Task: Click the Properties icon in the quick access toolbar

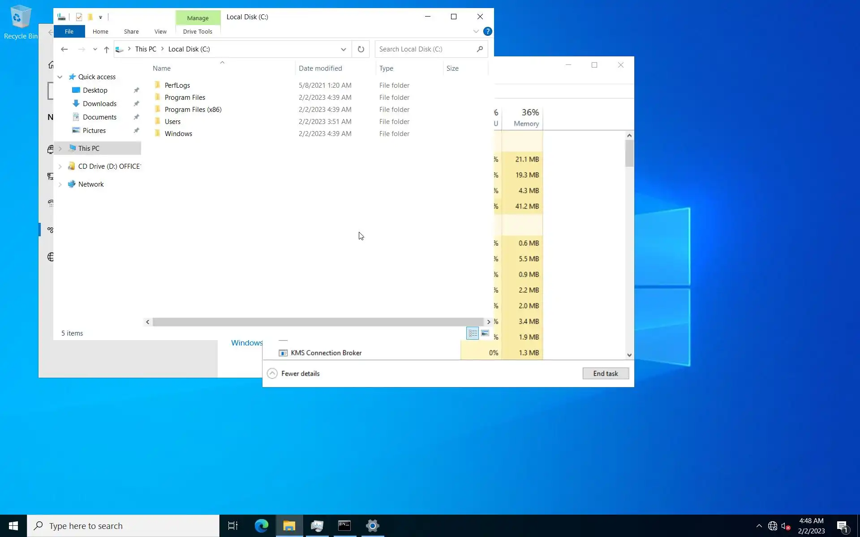Action: (x=79, y=17)
